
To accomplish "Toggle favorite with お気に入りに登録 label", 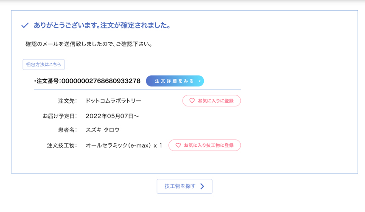I will pyautogui.click(x=216, y=101).
